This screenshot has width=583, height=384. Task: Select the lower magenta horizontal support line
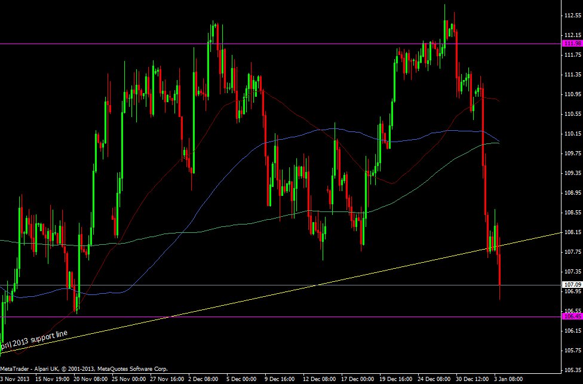pyautogui.click(x=299, y=317)
